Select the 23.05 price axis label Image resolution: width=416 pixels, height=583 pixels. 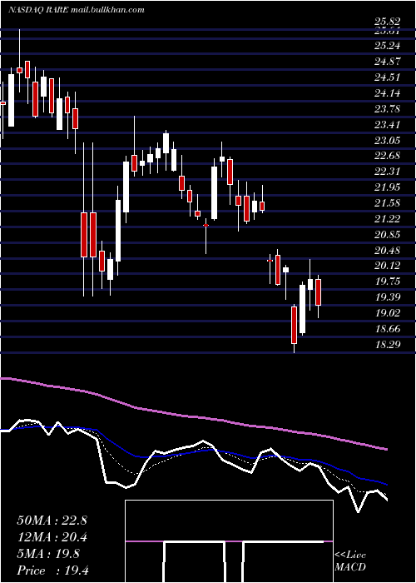click(x=388, y=141)
